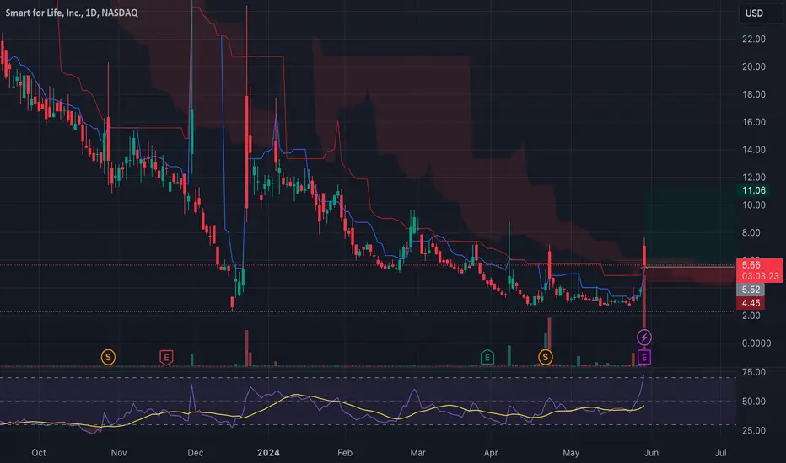Click the purple E earnings marker near June

point(644,358)
